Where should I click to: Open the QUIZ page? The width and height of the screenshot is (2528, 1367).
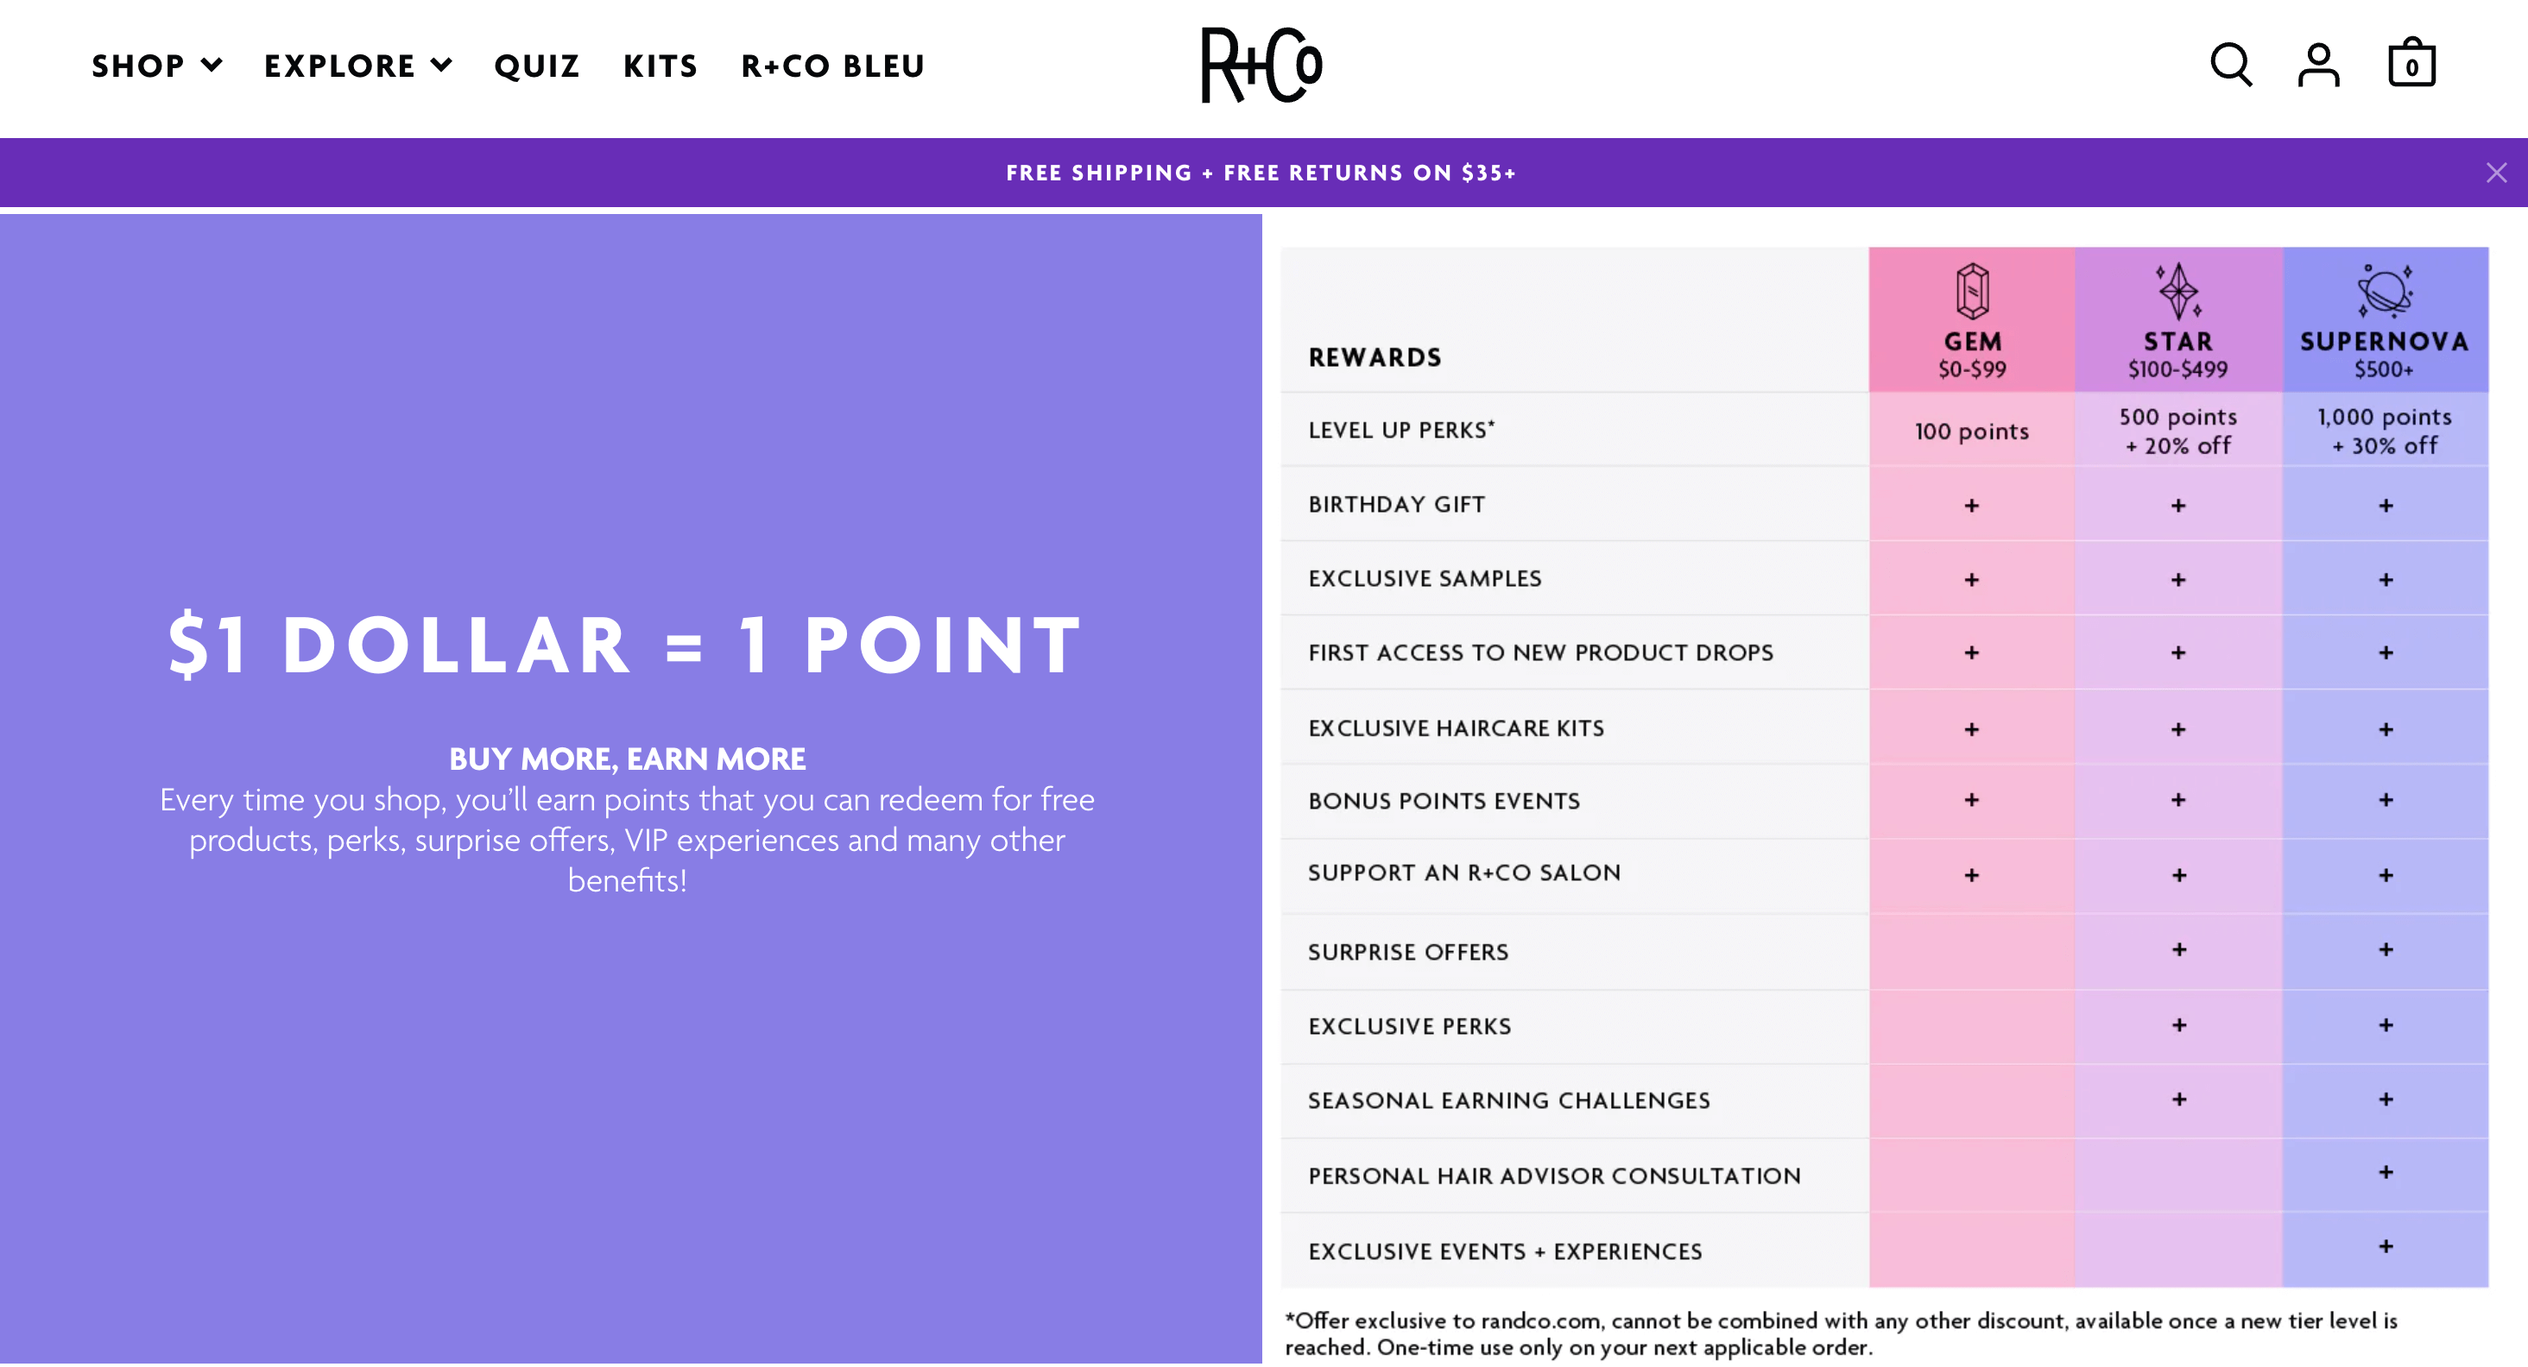tap(536, 65)
